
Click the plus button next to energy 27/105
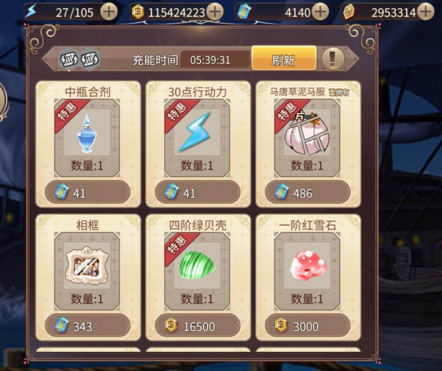[x=109, y=12]
